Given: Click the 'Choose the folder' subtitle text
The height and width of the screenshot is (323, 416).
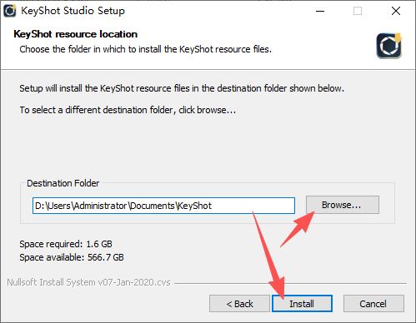Looking at the screenshot, I should click(145, 49).
